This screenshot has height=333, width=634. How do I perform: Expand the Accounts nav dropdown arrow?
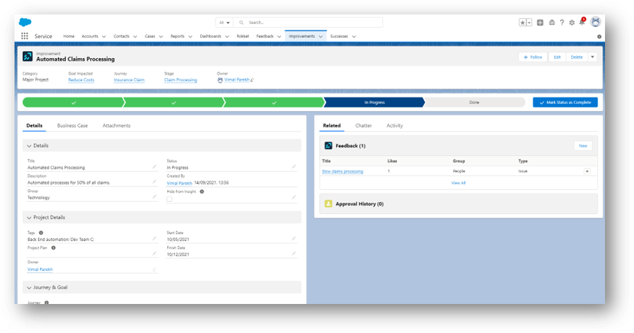point(104,37)
